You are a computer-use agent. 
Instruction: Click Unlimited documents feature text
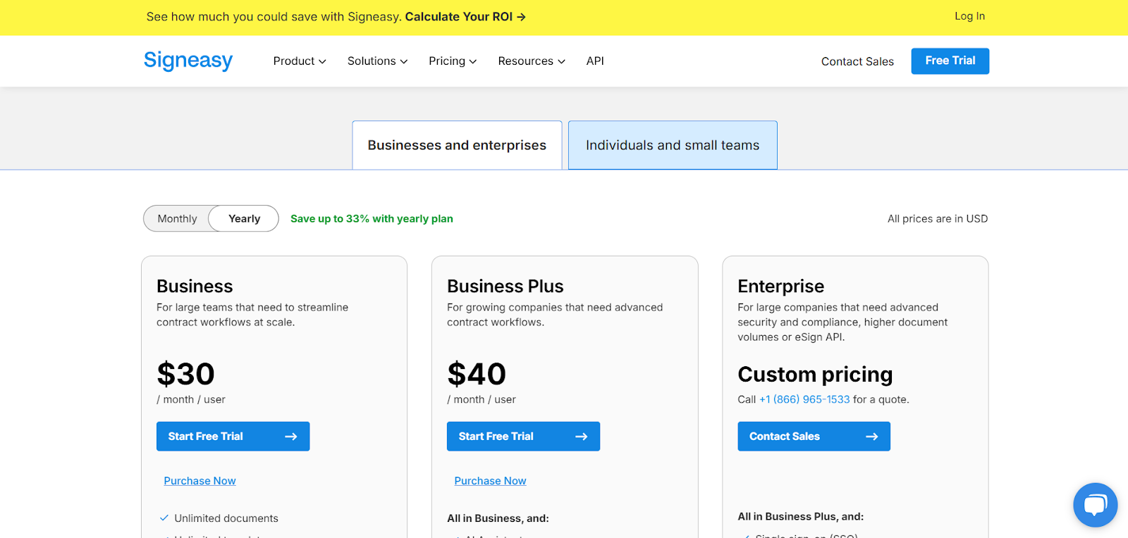point(226,518)
